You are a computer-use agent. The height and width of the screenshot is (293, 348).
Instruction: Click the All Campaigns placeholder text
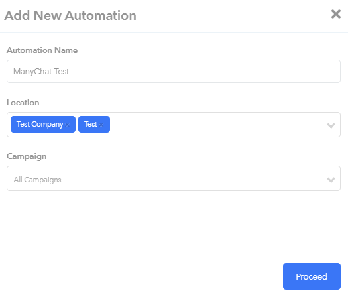(x=38, y=180)
